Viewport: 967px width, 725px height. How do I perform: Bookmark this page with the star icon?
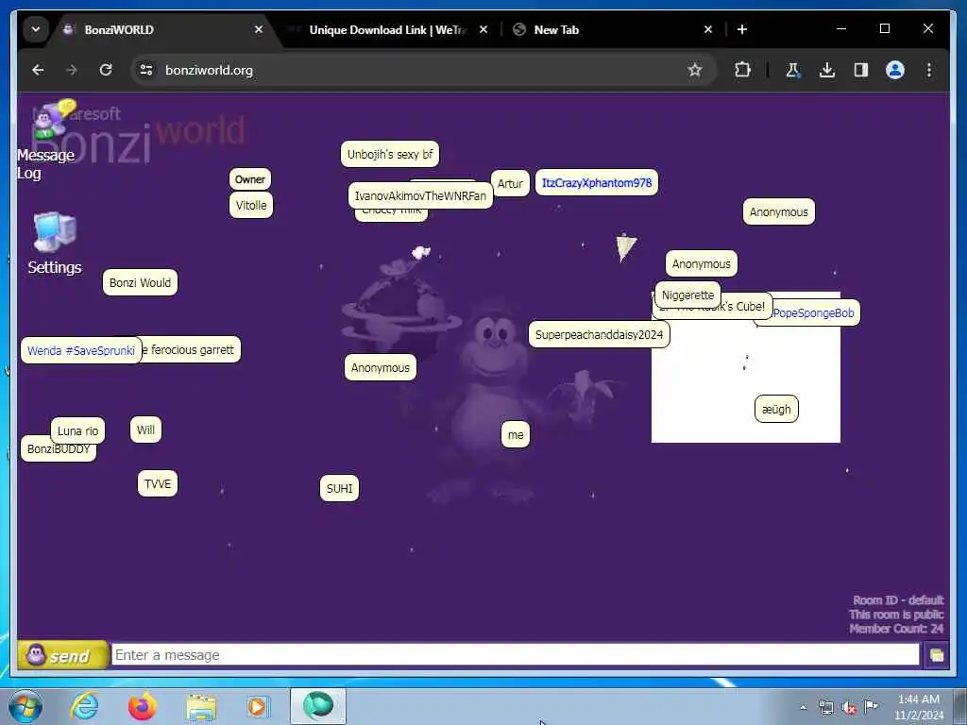(x=695, y=70)
